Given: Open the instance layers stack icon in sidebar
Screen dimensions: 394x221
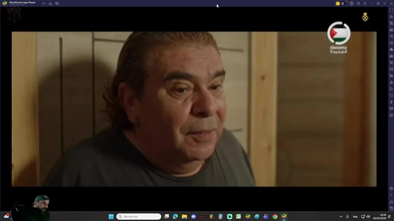Looking at the screenshot, I should pos(391,109).
